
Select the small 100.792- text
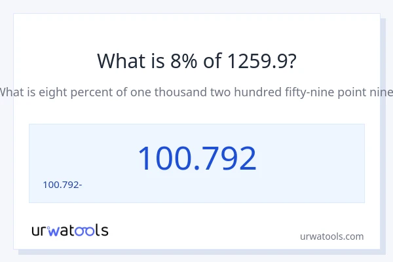tap(62, 184)
